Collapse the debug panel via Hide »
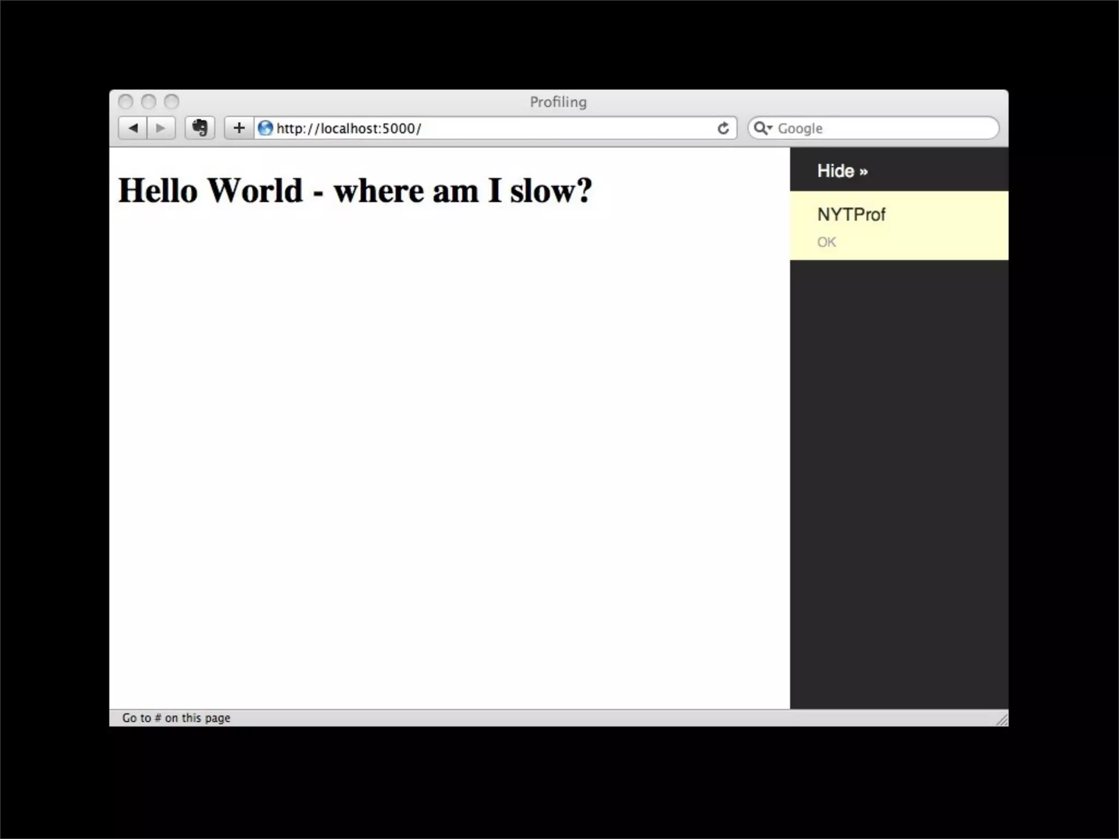1119x839 pixels. 842,171
